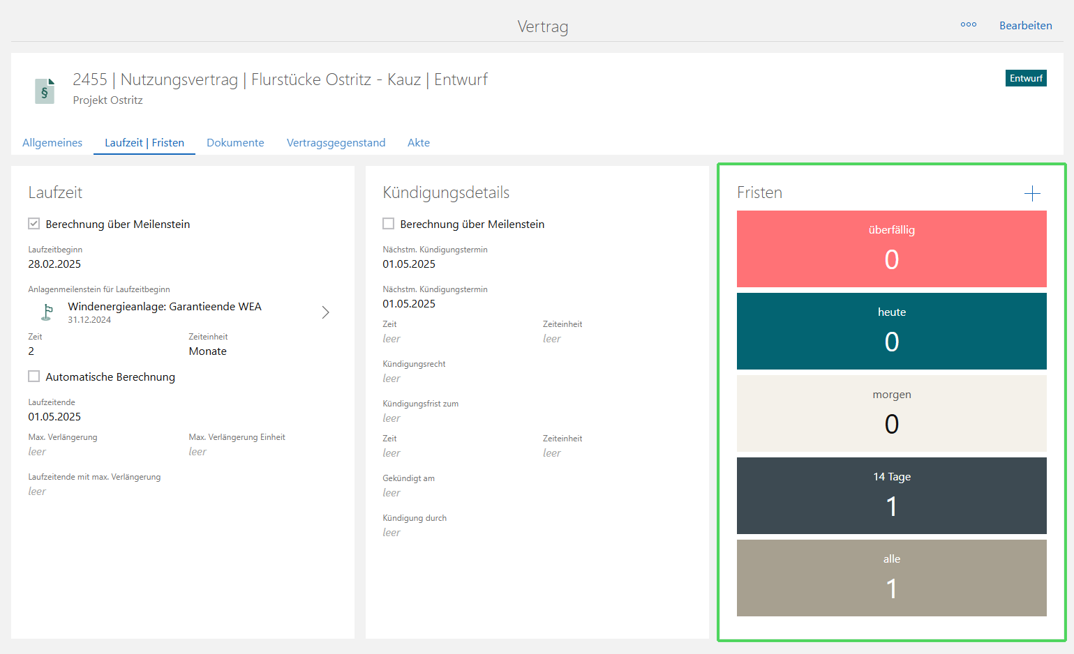Enable Automatische Berechnung checkbox
1074x654 pixels.
33,377
